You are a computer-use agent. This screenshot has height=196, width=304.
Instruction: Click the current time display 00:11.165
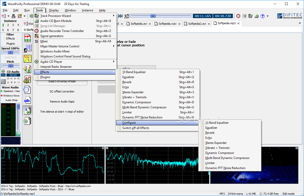click(203, 16)
